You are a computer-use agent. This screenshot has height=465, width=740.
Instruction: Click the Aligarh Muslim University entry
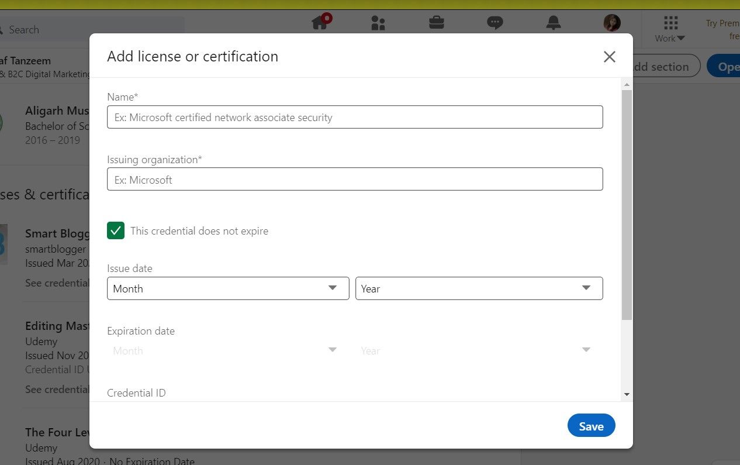click(x=57, y=111)
